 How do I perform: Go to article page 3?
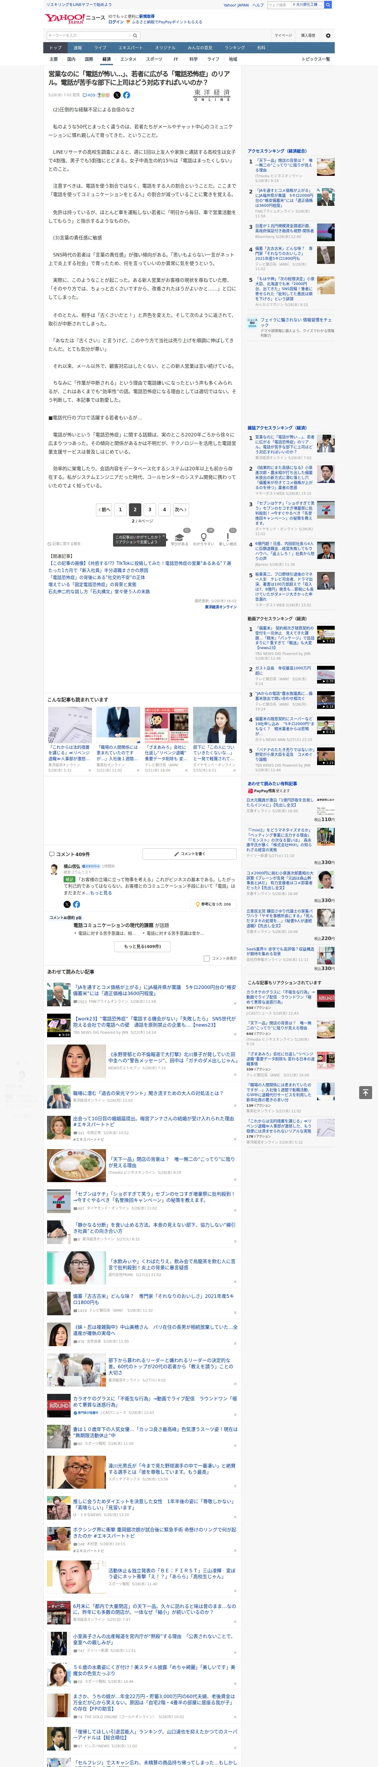tap(150, 510)
